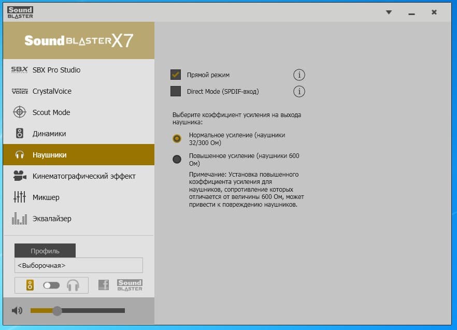Select Нормальное усиление radio button
The height and width of the screenshot is (330, 457).
pos(177,138)
